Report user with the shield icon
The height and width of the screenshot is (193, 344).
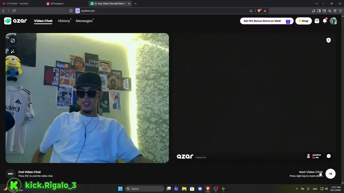[328, 40]
